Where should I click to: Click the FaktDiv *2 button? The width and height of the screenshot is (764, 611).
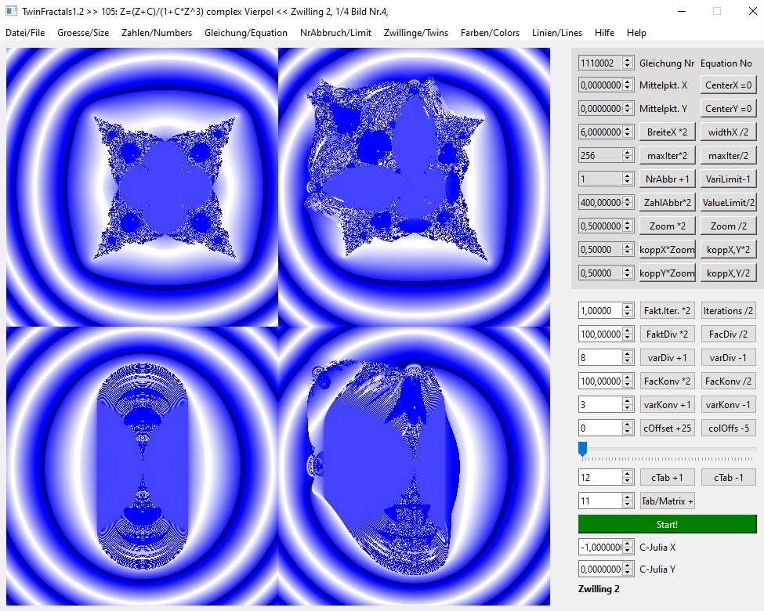click(x=667, y=334)
